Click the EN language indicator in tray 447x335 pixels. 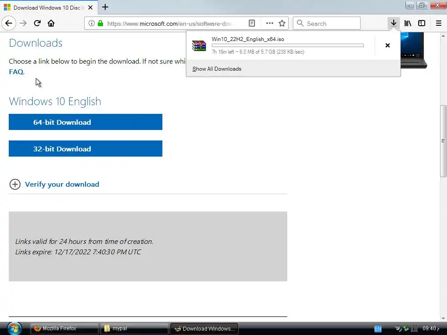pos(378,329)
